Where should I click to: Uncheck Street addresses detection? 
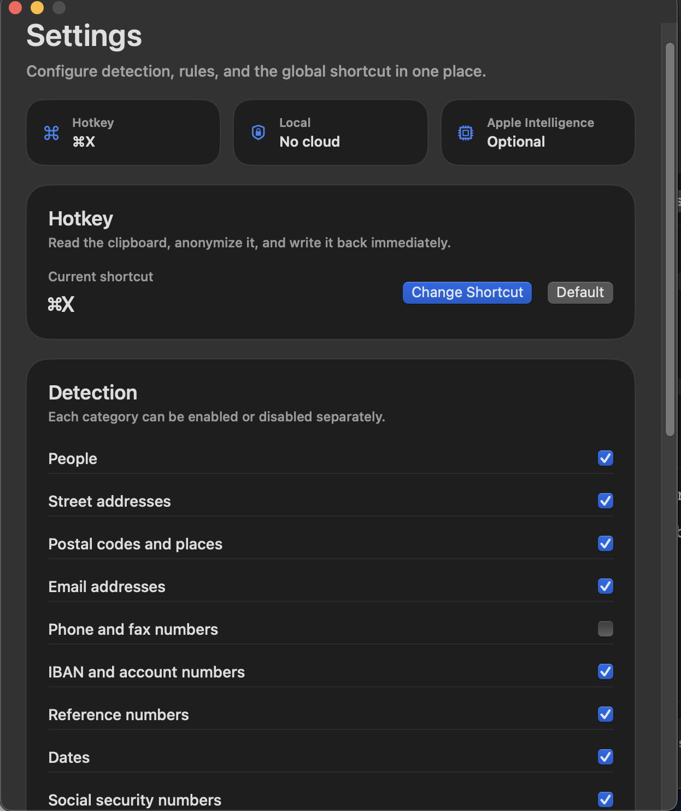605,501
